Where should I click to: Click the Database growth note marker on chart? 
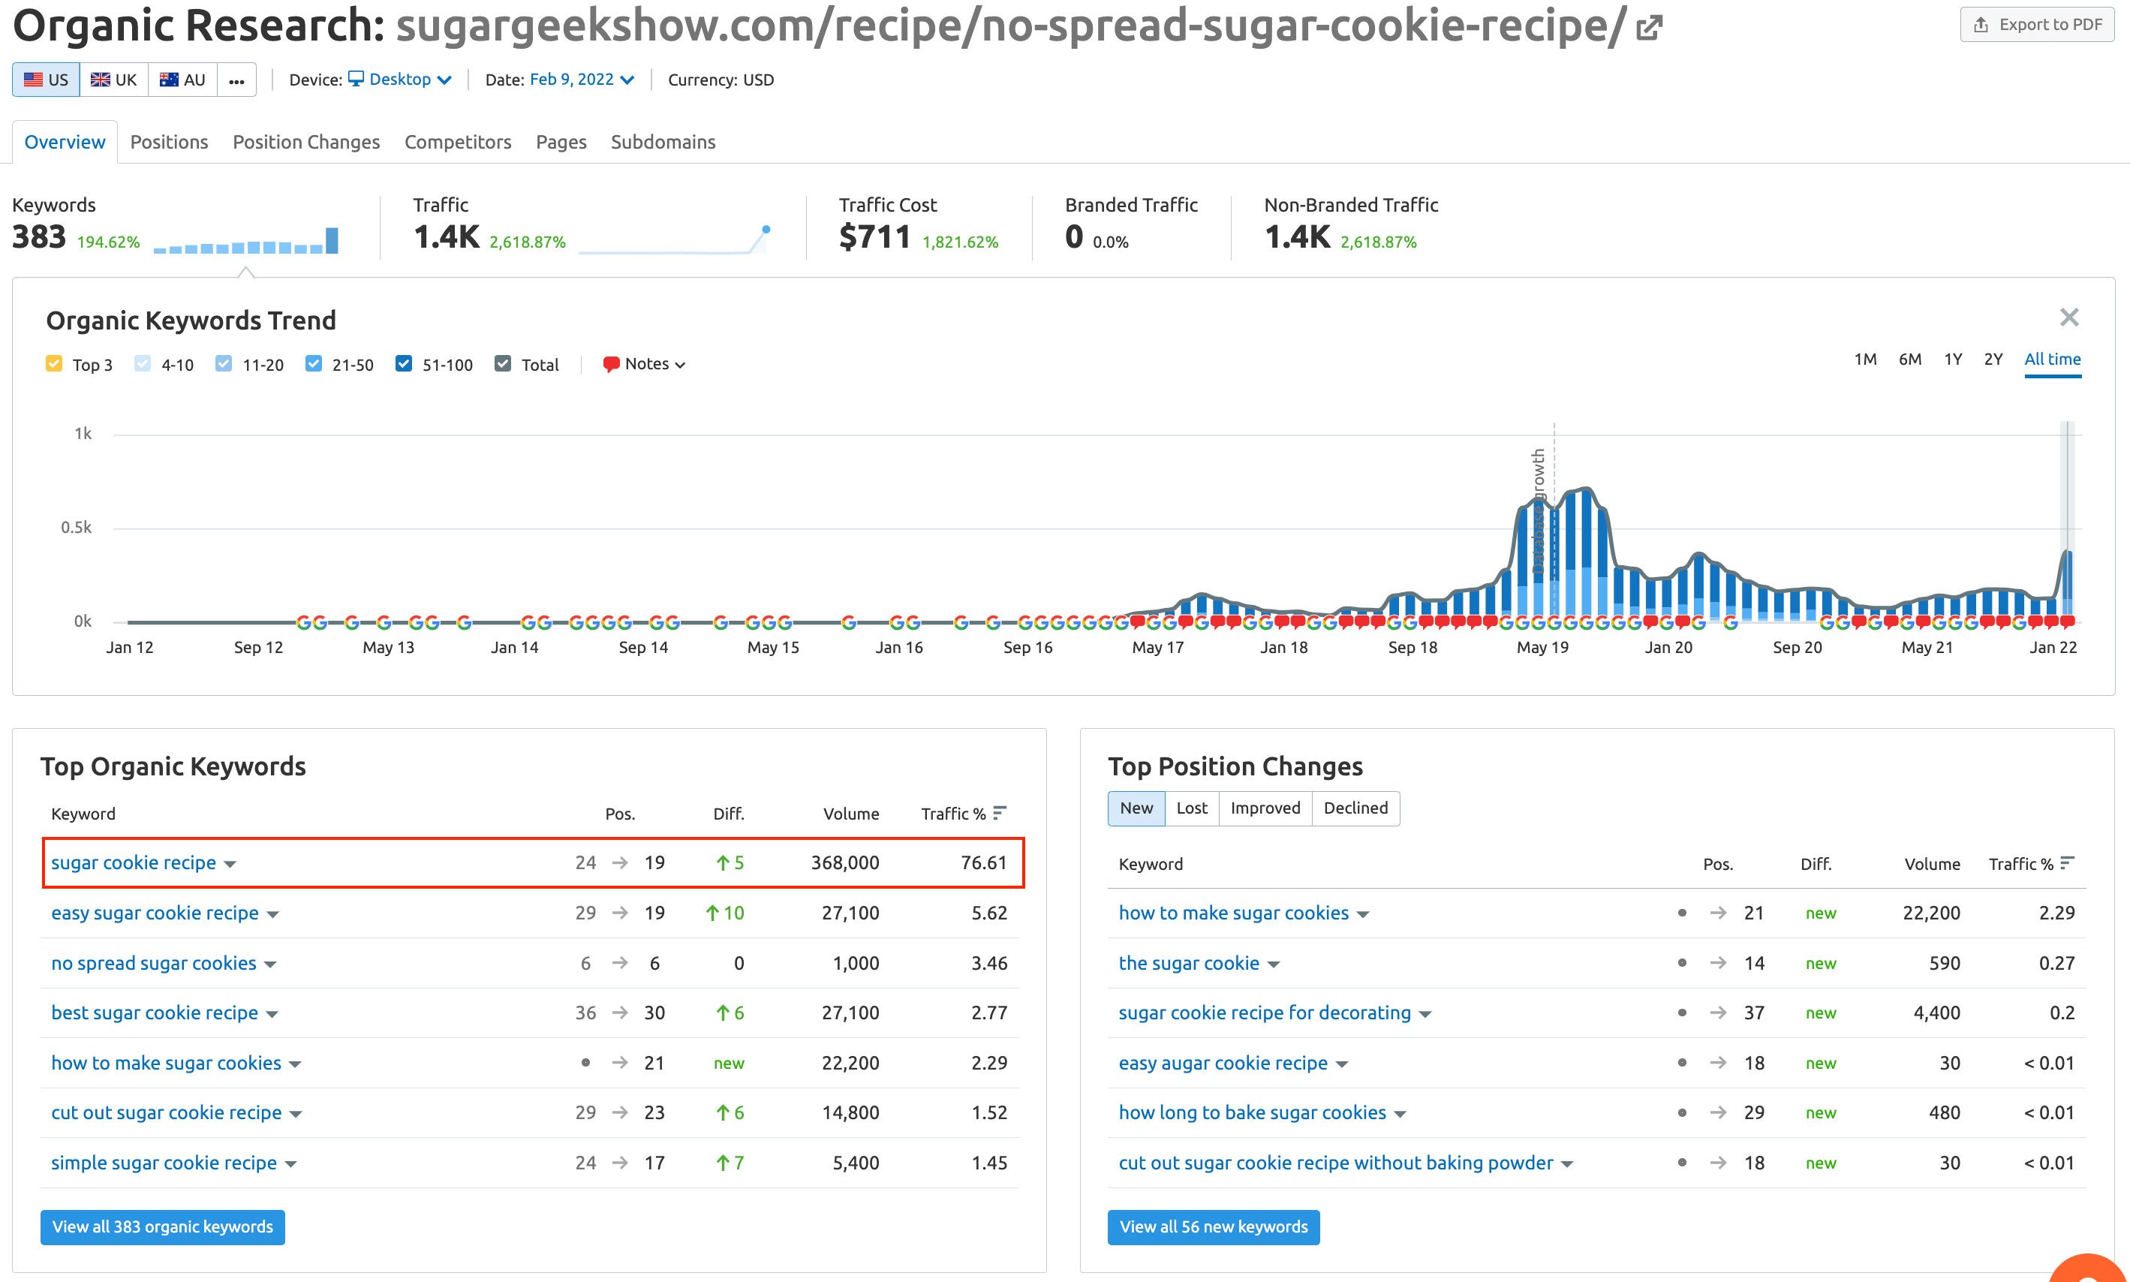1539,510
